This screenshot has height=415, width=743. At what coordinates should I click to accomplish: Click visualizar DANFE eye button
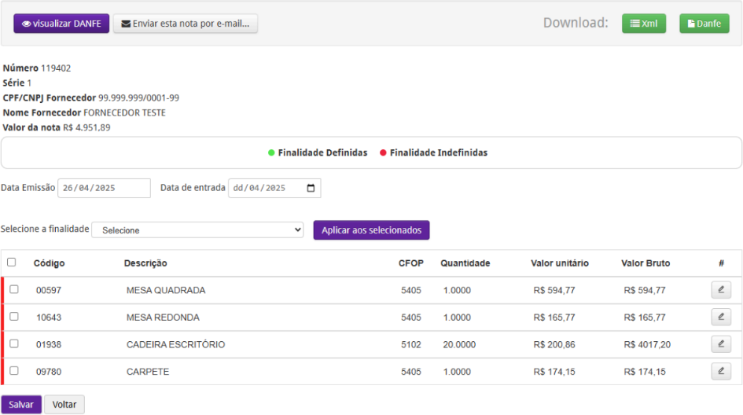61,24
